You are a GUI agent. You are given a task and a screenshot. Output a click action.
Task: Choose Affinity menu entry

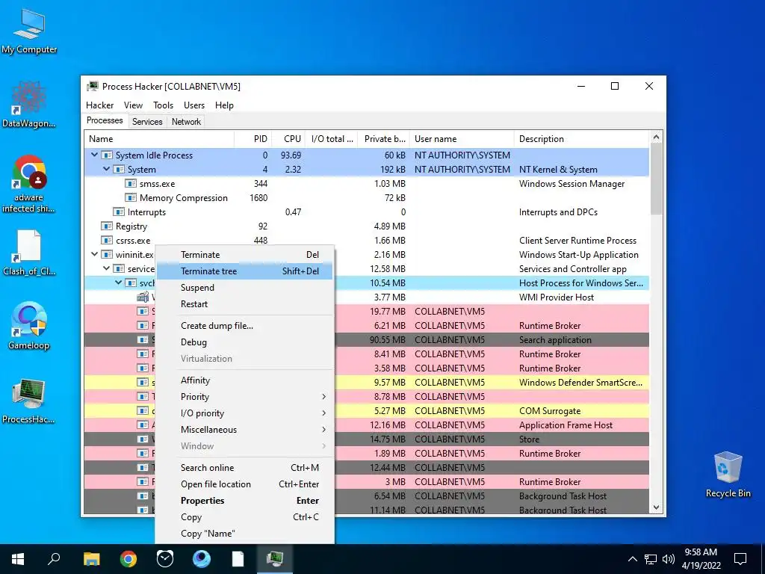click(x=245, y=380)
